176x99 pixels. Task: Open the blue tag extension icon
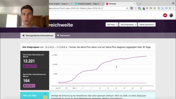tap(166, 8)
